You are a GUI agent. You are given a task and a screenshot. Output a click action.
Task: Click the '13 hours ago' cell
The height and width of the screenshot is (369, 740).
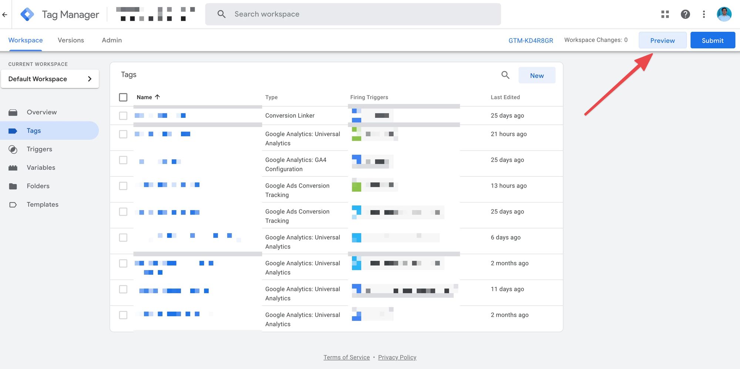508,186
